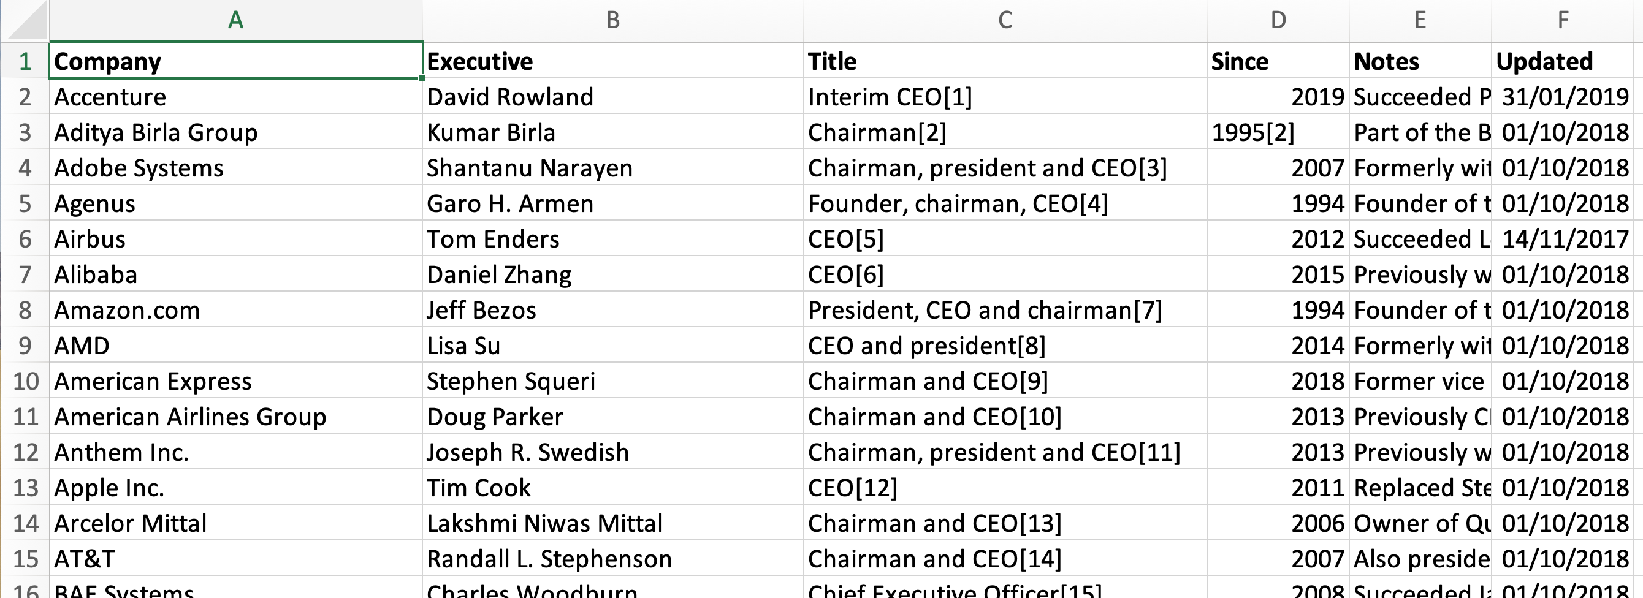Select column A header
1643x598 pixels.
[x=235, y=20]
